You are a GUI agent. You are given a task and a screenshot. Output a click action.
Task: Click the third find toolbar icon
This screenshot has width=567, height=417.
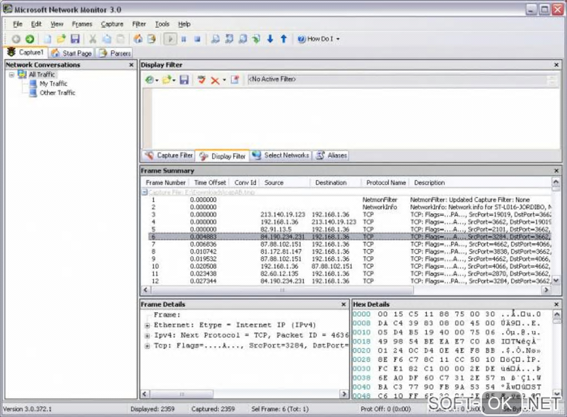(x=242, y=39)
